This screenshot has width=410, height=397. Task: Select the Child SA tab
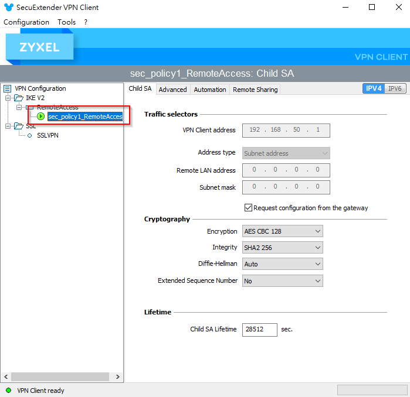coord(140,88)
